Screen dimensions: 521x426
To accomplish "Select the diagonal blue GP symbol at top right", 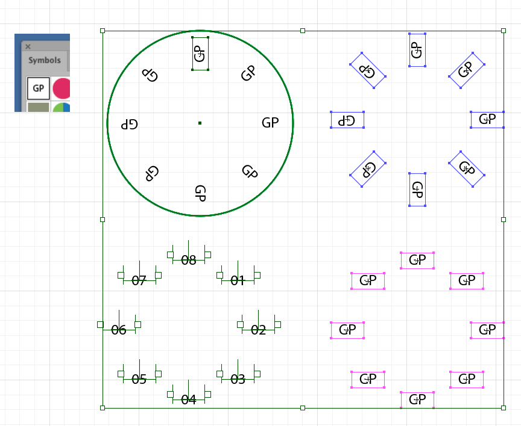I will [x=466, y=70].
